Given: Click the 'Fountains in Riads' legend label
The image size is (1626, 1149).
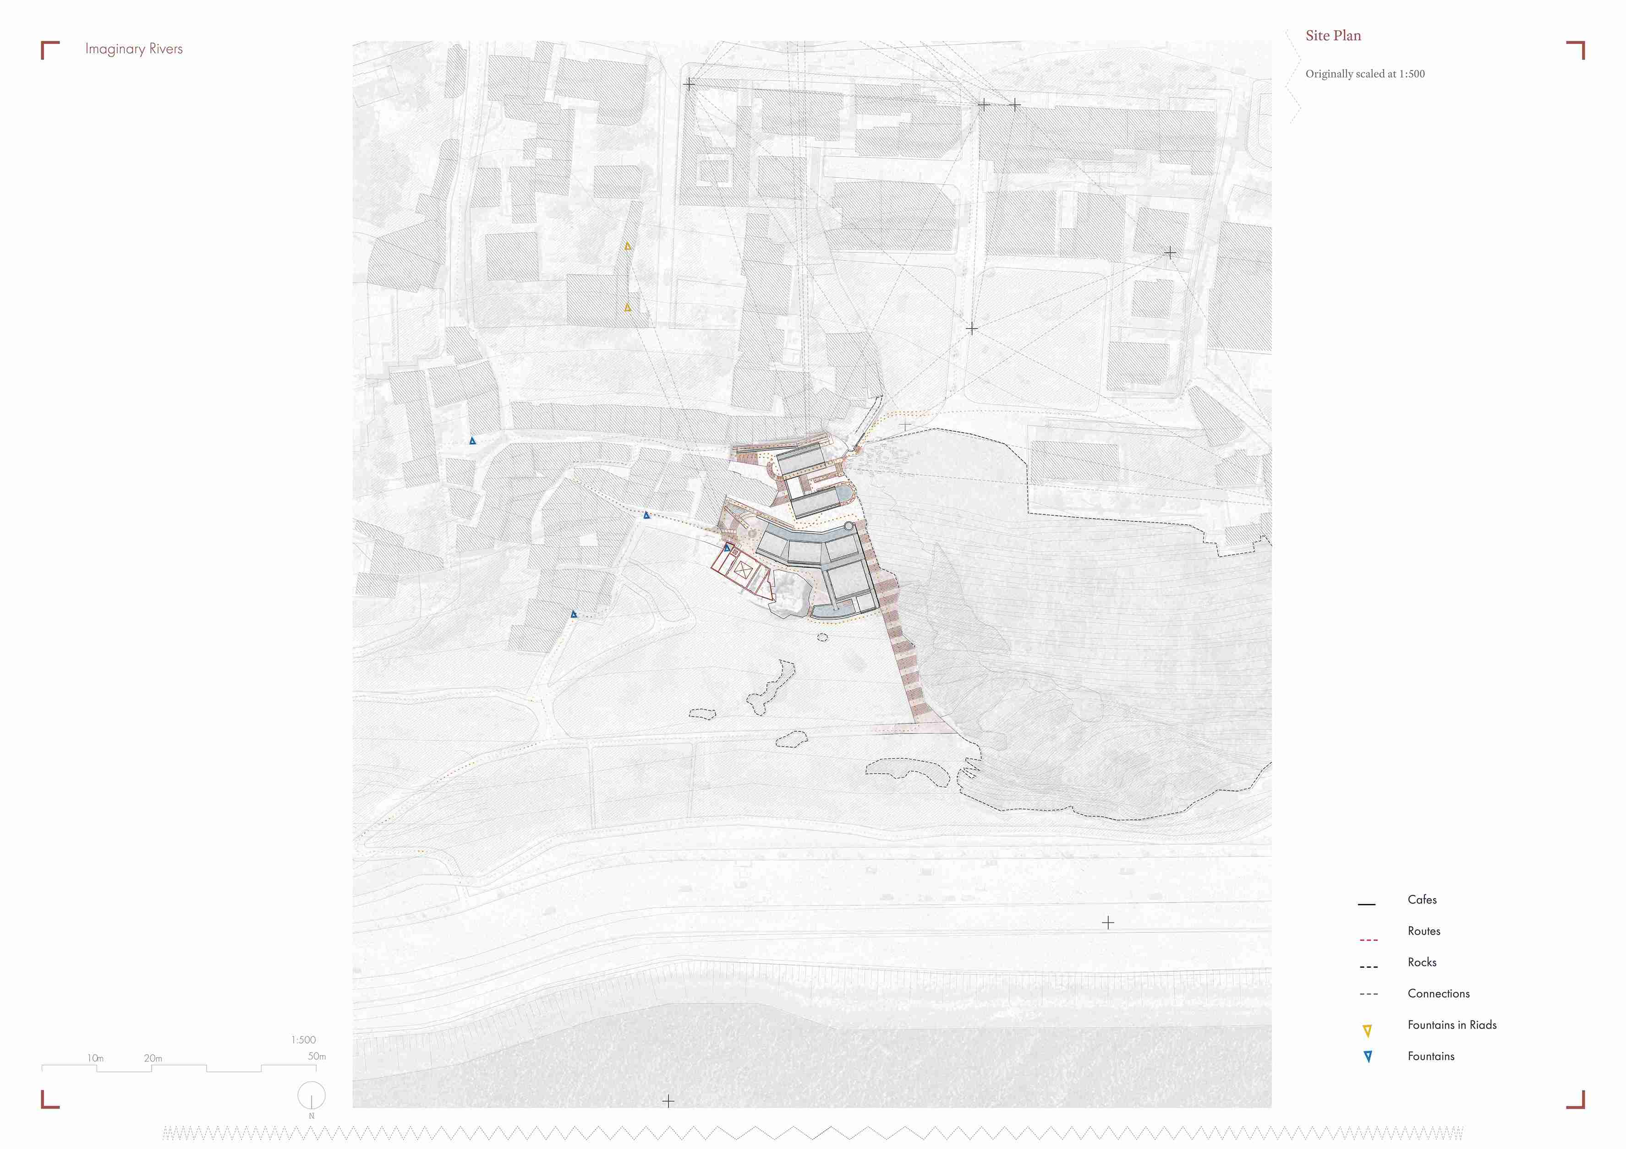Looking at the screenshot, I should [1452, 1024].
